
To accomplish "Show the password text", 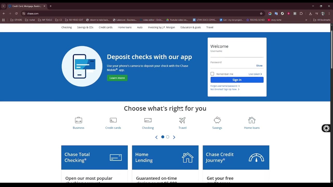I will click(259, 66).
